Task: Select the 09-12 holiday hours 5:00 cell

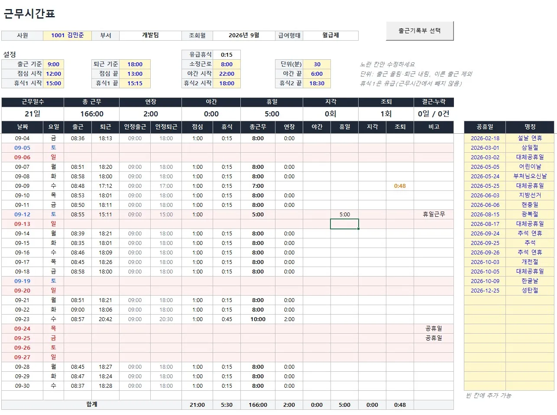Action: point(345,215)
